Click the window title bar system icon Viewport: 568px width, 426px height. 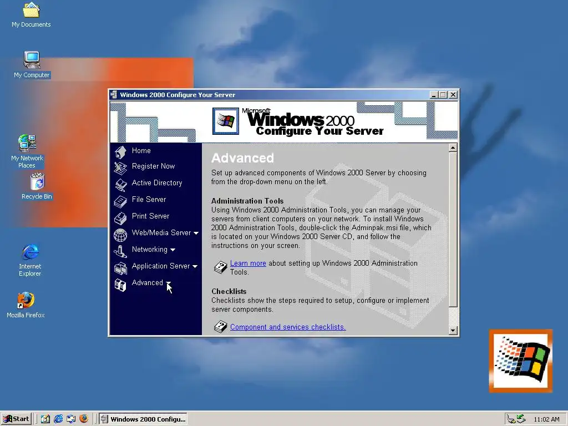point(114,94)
